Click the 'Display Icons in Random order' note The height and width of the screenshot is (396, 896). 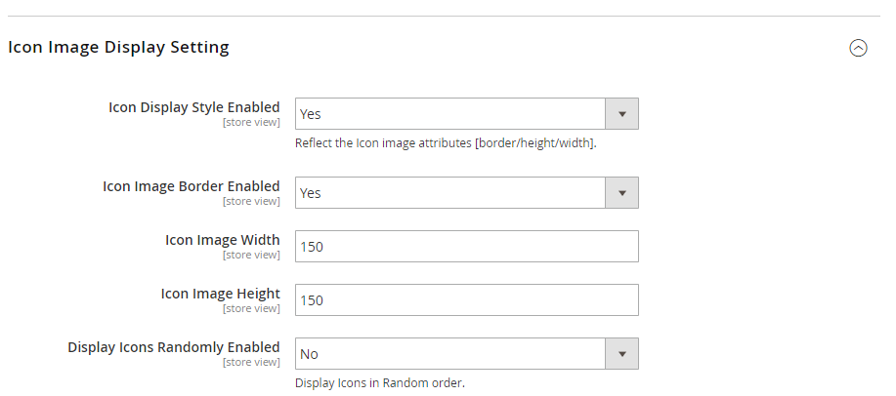click(x=379, y=382)
